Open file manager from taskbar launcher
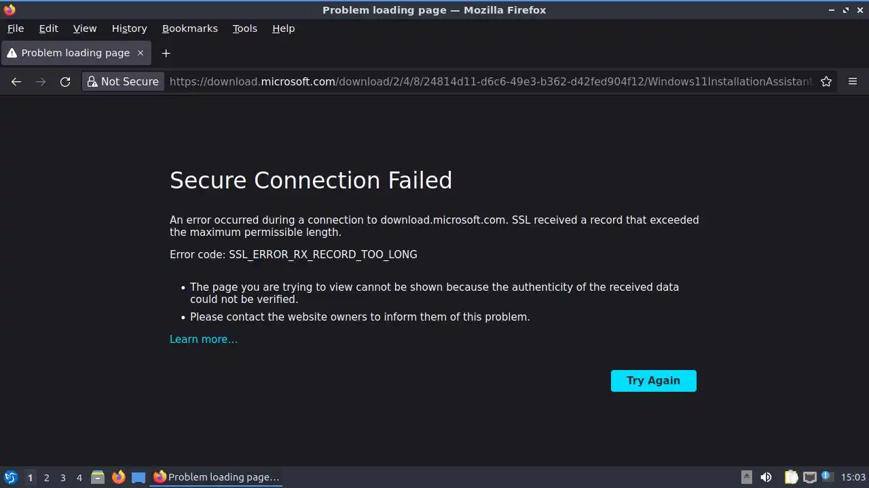This screenshot has width=869, height=488. [98, 477]
